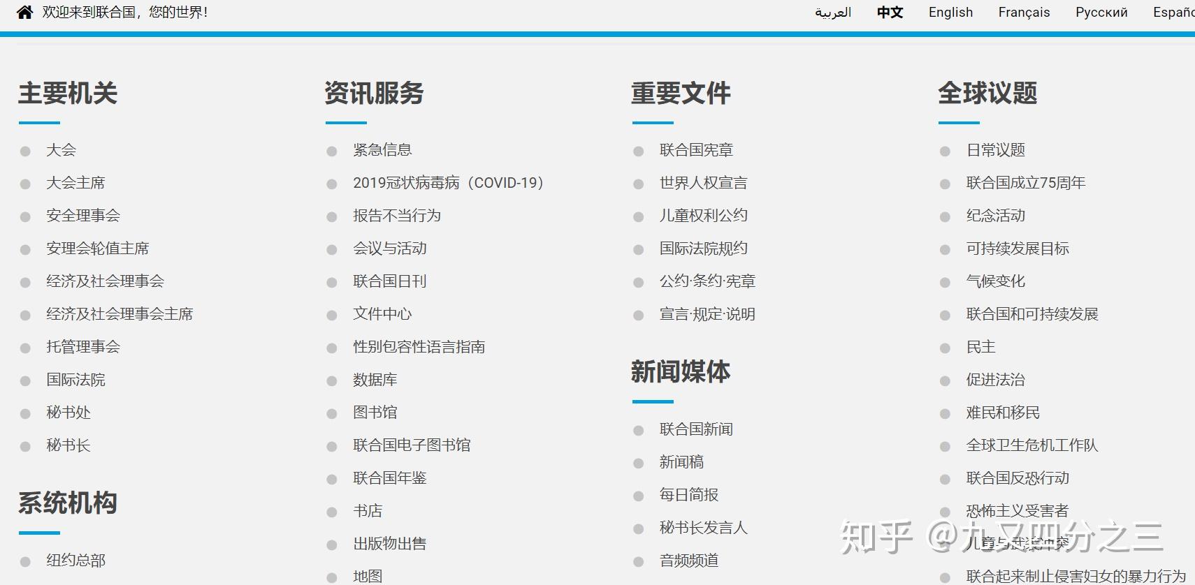
Task: Open the 秘书处 link
Action: click(68, 413)
